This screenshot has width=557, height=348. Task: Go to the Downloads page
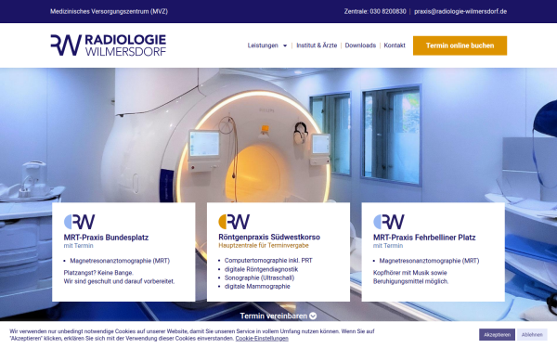click(x=360, y=45)
